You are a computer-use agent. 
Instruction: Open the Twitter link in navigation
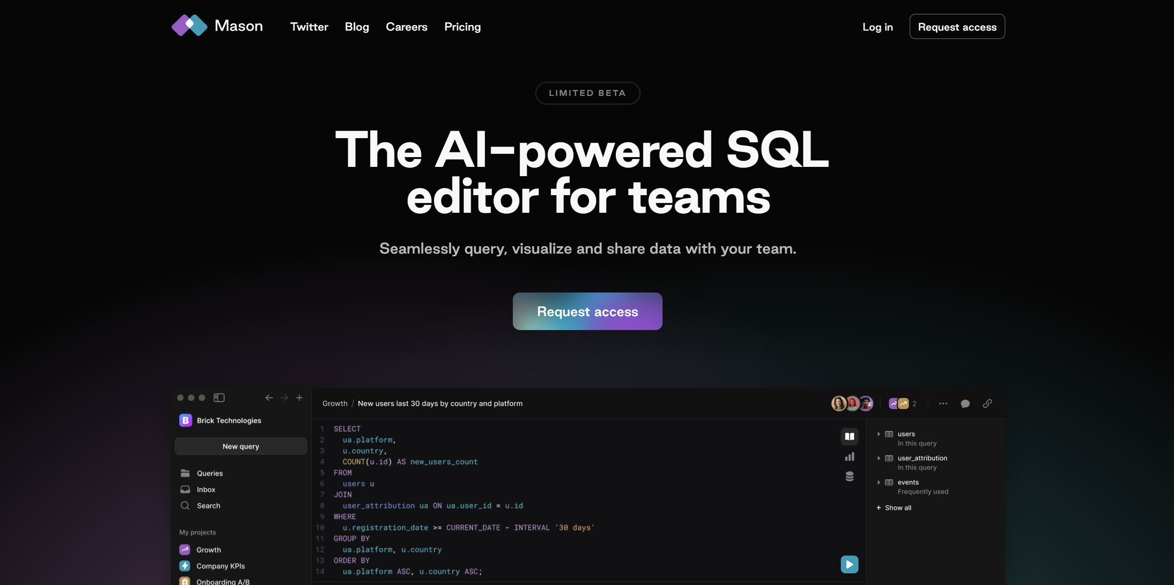pyautogui.click(x=309, y=27)
